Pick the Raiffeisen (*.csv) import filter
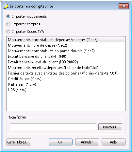The height and width of the screenshot is (152, 132). click(x=66, y=84)
